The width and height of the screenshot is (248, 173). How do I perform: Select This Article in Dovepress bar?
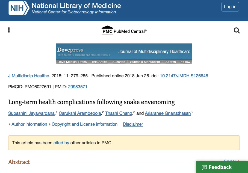(99, 62)
